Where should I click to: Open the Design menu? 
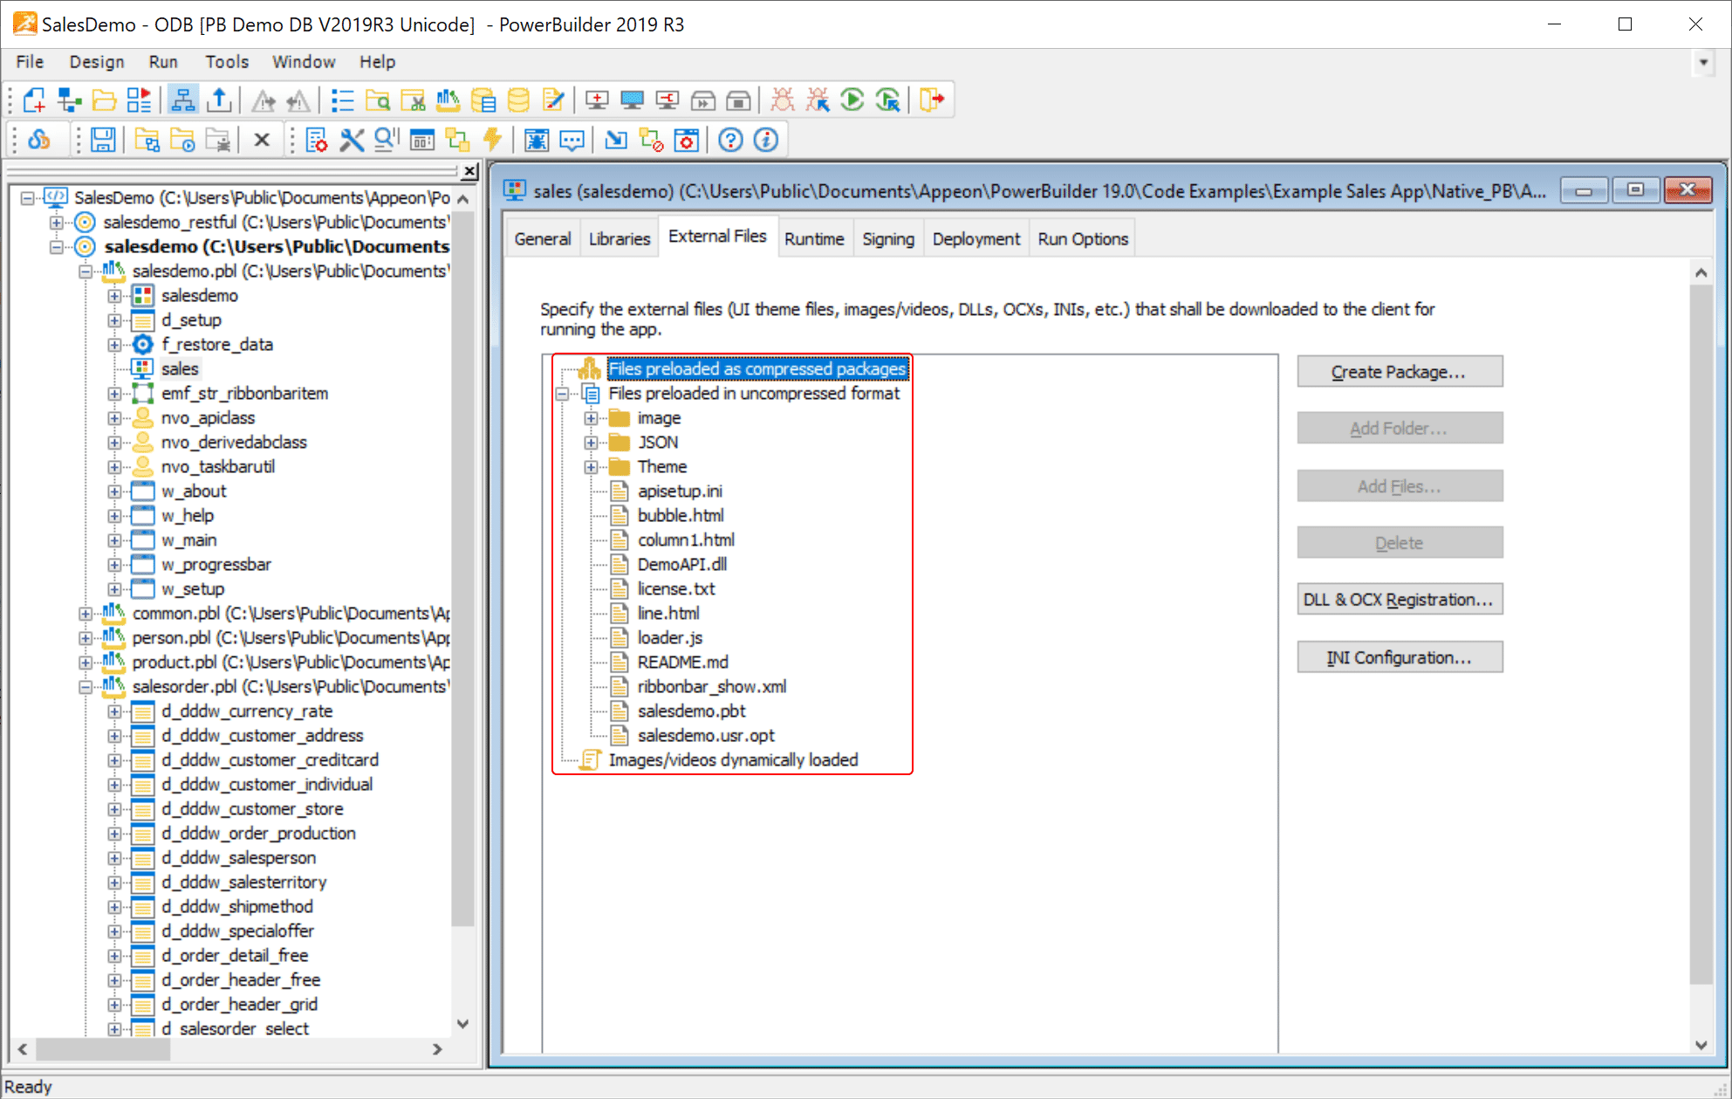[97, 62]
